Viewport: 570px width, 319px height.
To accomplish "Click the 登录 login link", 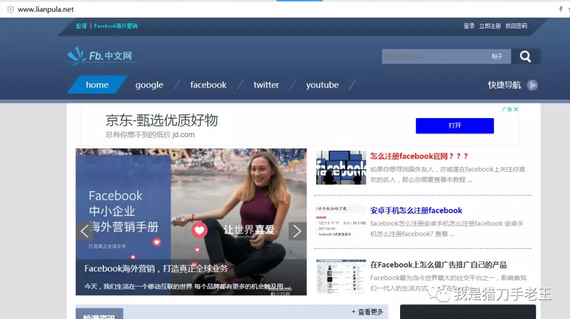I will pos(469,26).
